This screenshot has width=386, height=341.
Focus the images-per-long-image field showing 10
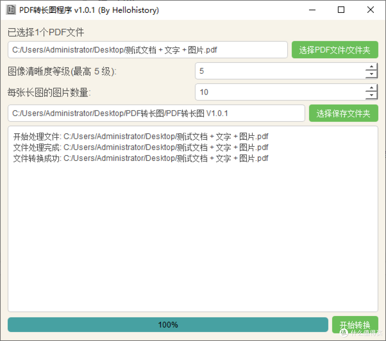coord(280,92)
